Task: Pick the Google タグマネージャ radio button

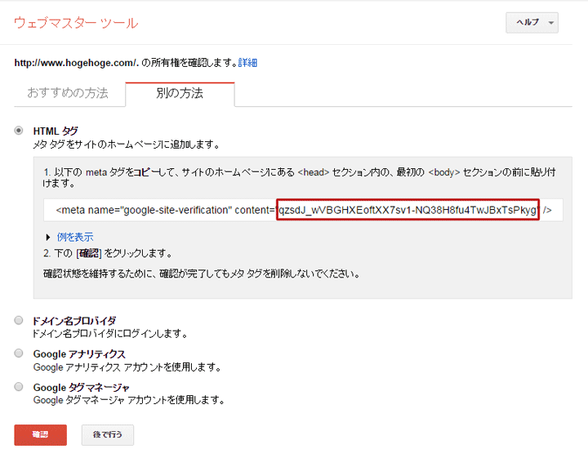Action: coord(19,387)
